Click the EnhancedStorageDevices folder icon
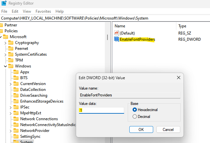 pyautogui.click(x=16, y=101)
